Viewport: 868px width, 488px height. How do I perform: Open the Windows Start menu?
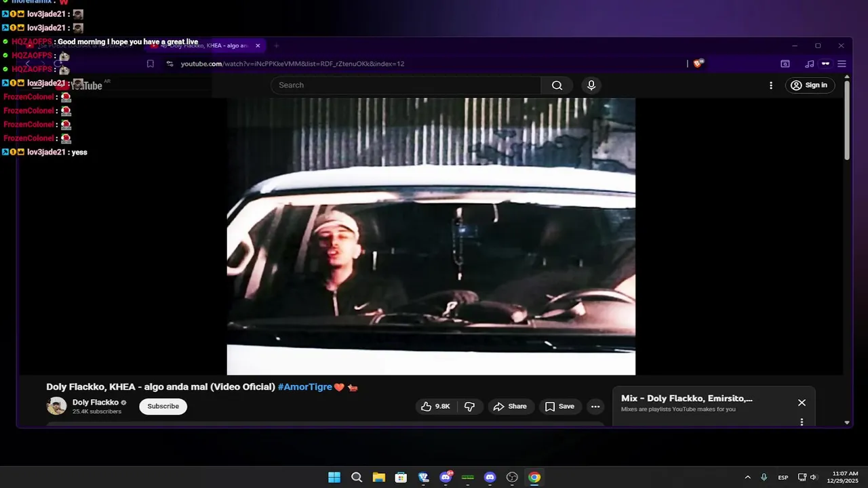point(334,477)
